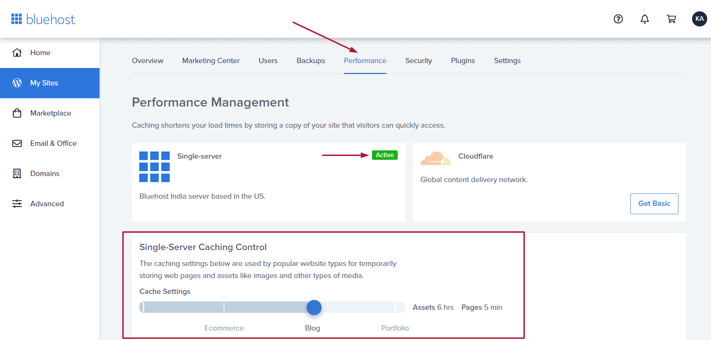The height and width of the screenshot is (340, 711).
Task: Click the green Active status badge
Action: click(385, 155)
